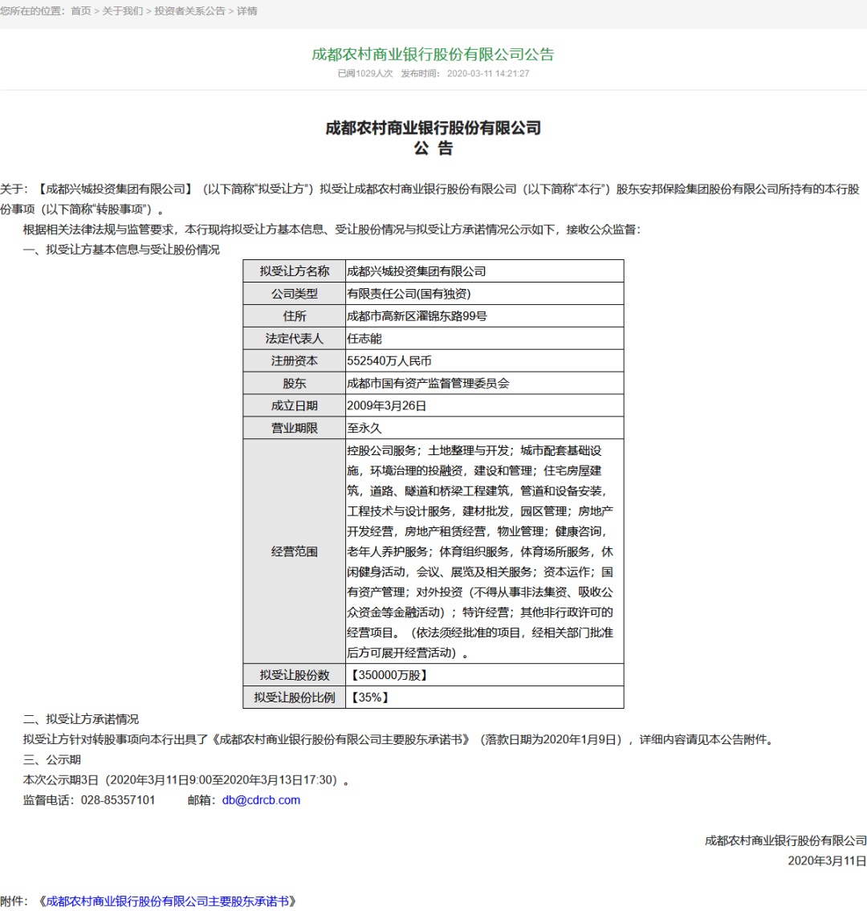
Task: Click the 已阅1029人次 view count
Action: click(365, 74)
